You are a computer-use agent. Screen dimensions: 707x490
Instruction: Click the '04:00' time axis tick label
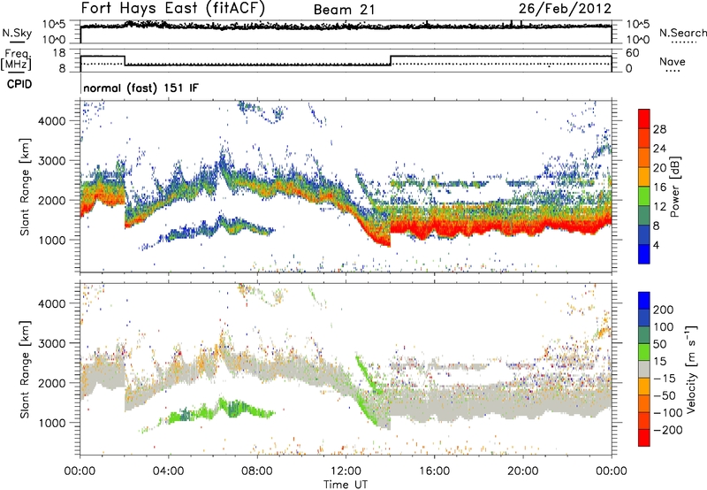168,471
